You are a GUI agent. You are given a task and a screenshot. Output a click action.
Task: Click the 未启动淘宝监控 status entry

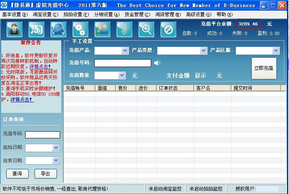click(165, 189)
